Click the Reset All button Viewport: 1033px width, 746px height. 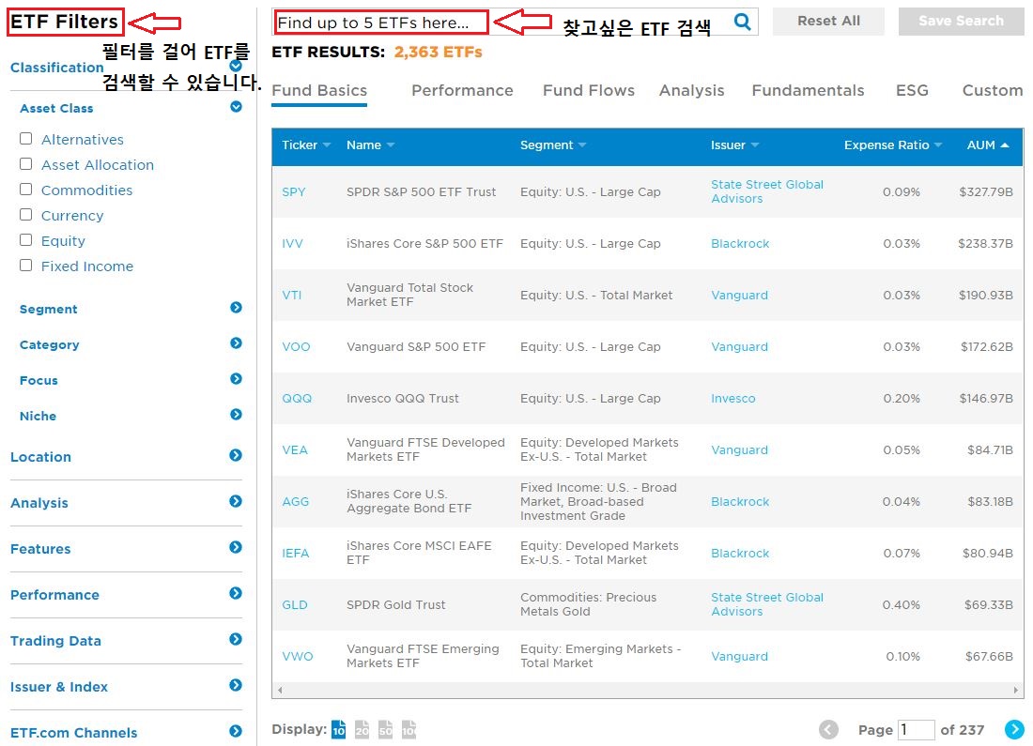tap(828, 21)
